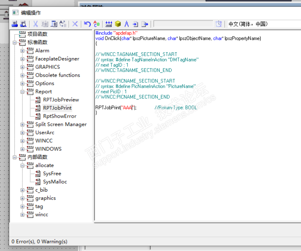
Task: Click the Cut scissors icon
Action: click(x=36, y=24)
